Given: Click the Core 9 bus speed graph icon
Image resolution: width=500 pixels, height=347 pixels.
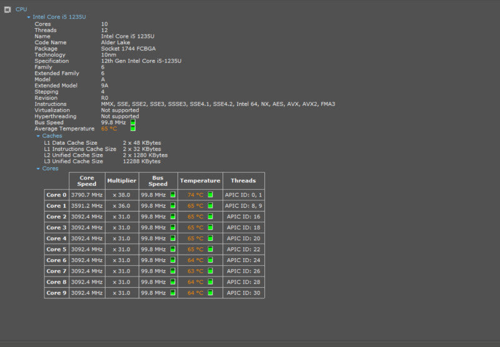Looking at the screenshot, I should [x=173, y=293].
